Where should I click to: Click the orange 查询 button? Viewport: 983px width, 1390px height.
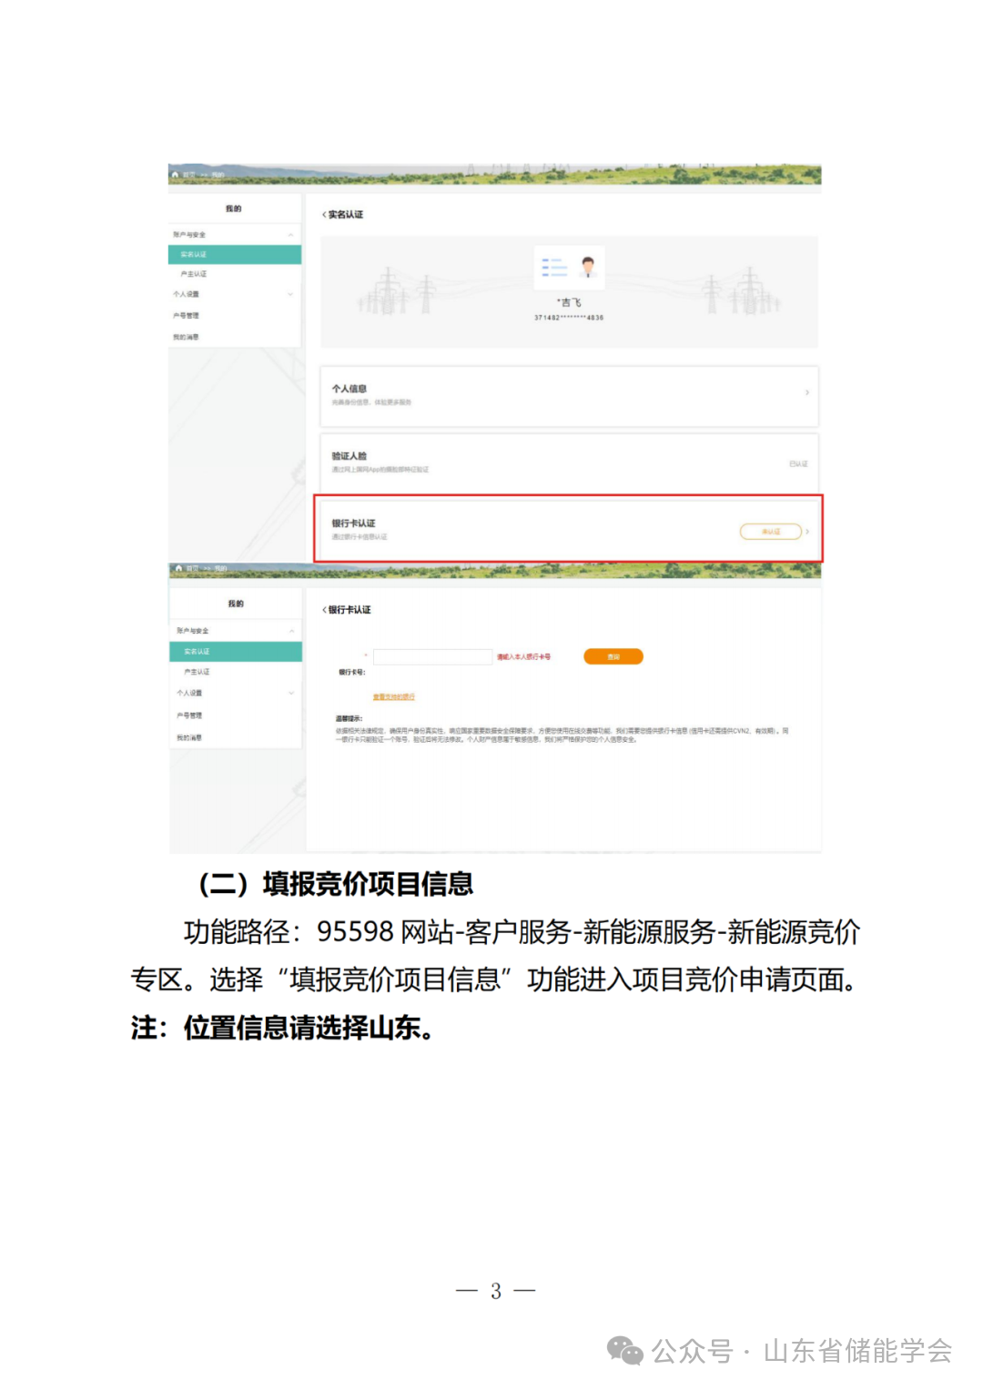pos(613,655)
